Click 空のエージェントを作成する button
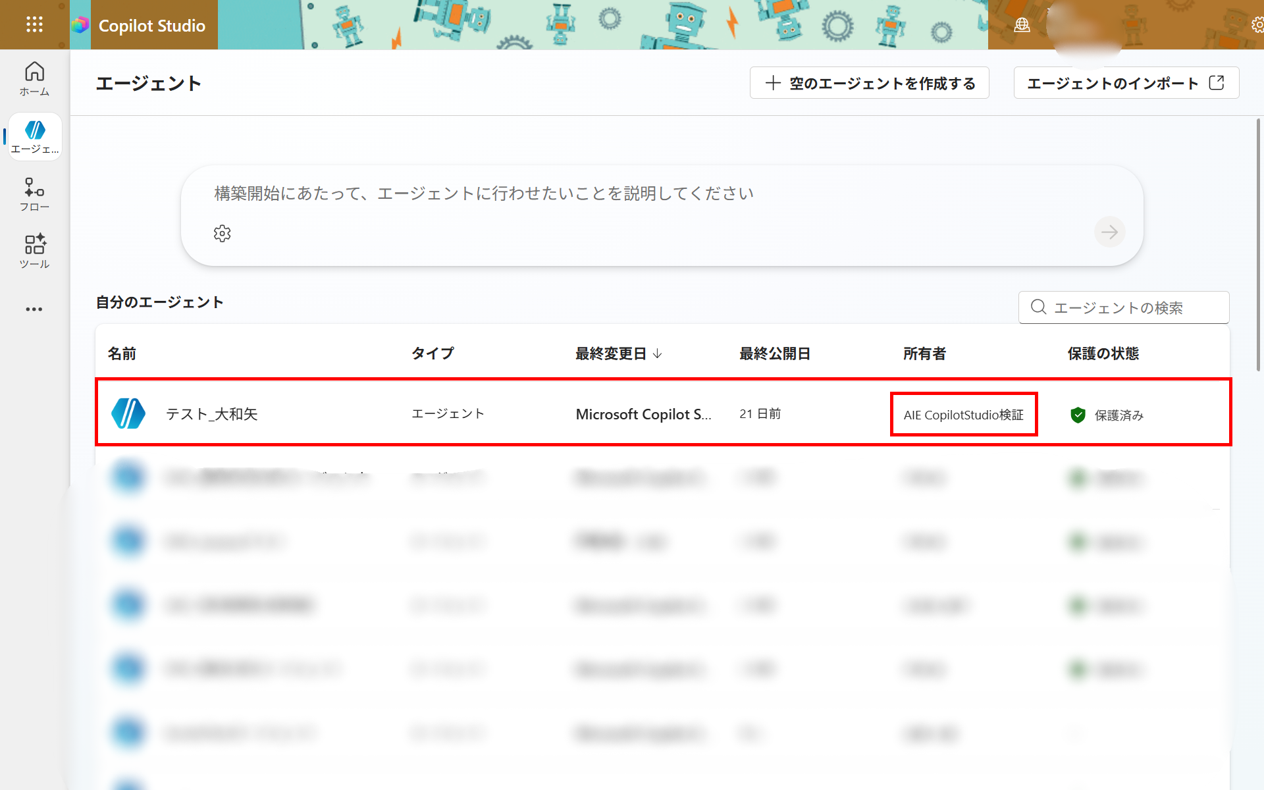This screenshot has width=1264, height=790. (869, 83)
